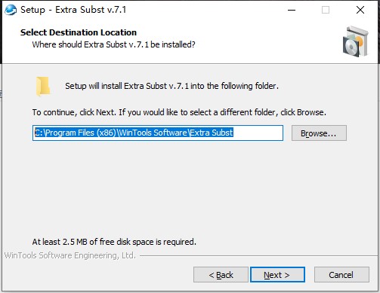The image size is (380, 293).
Task: Go to previous step with < Back
Action: click(221, 275)
